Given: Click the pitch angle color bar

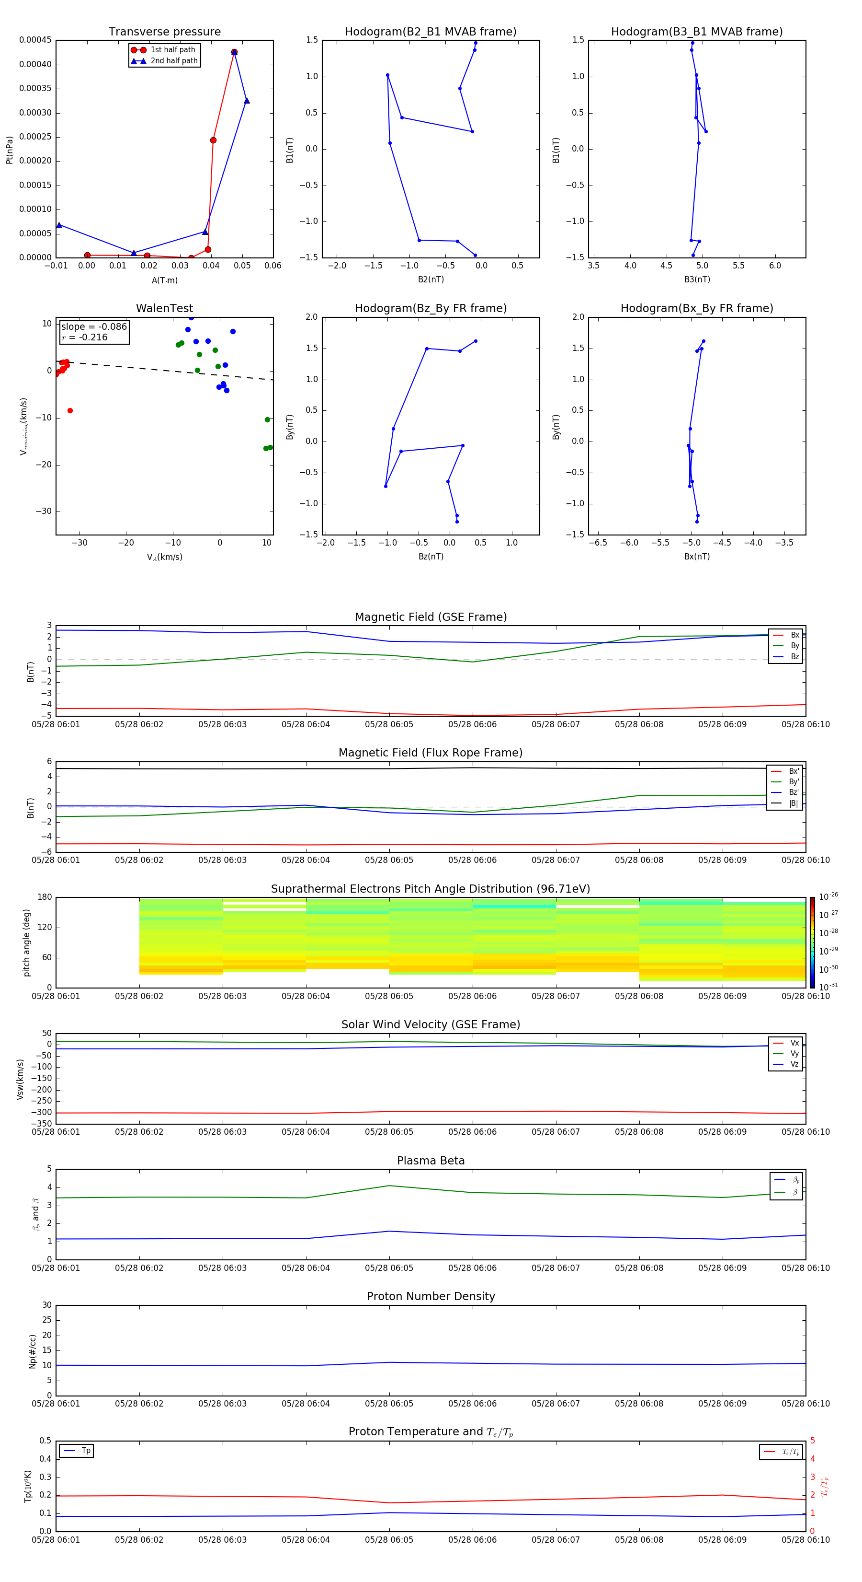Looking at the screenshot, I should (x=812, y=942).
